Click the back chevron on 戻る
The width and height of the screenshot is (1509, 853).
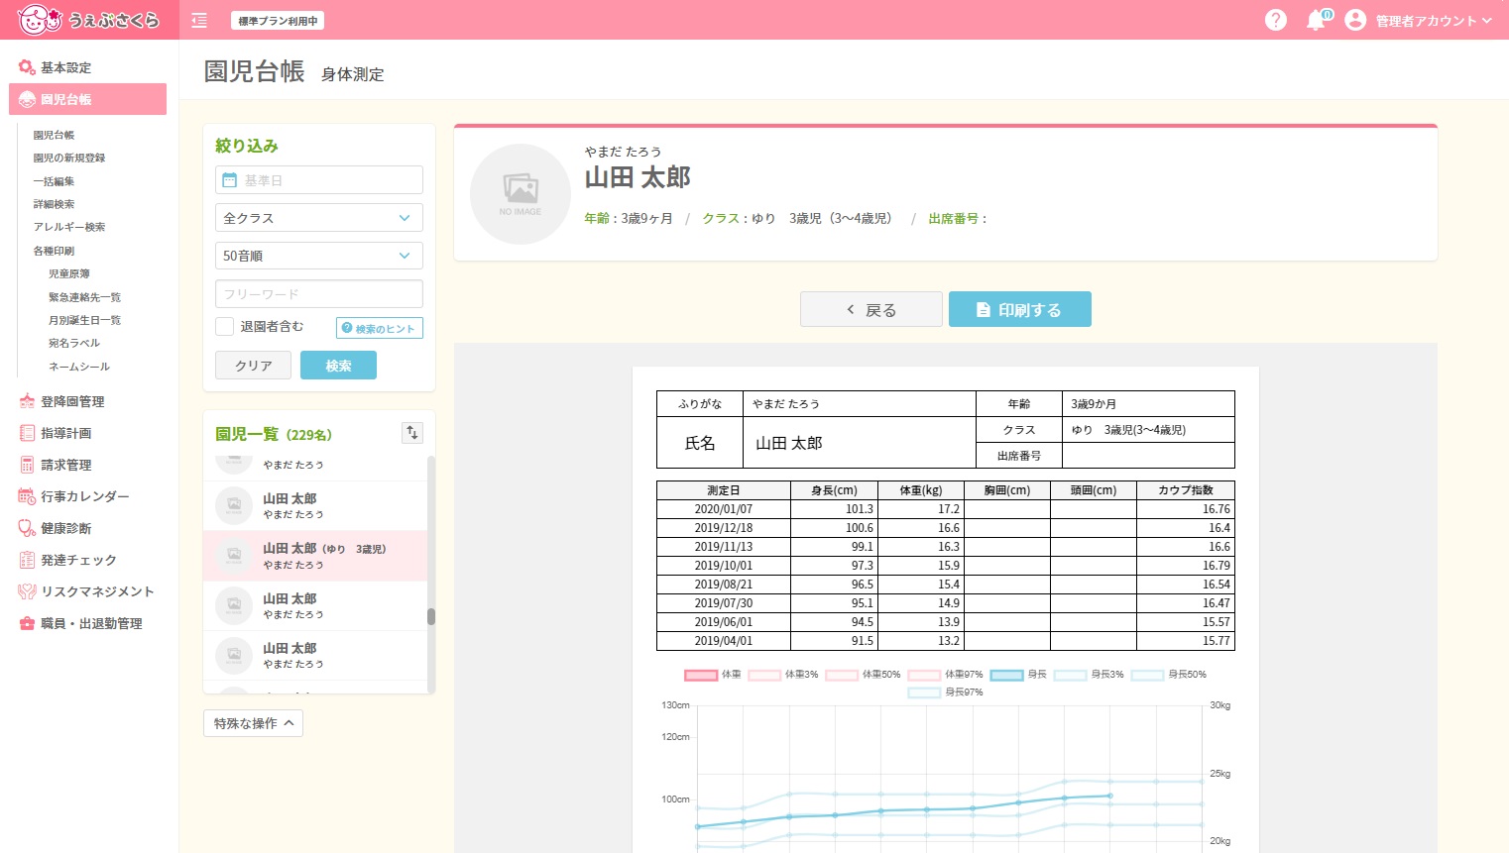(x=851, y=310)
